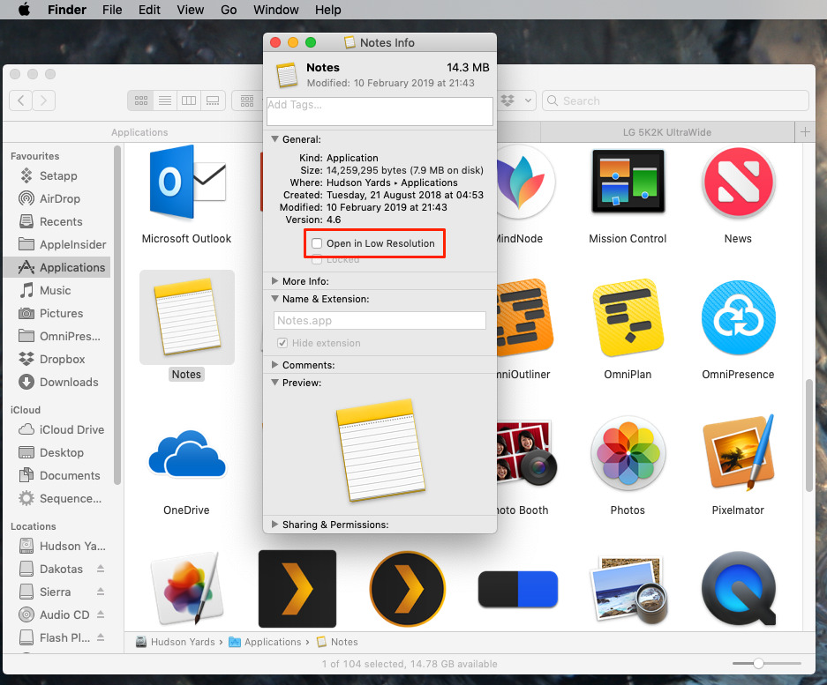Image resolution: width=827 pixels, height=685 pixels.
Task: Switch Finder to column view
Action: click(189, 101)
